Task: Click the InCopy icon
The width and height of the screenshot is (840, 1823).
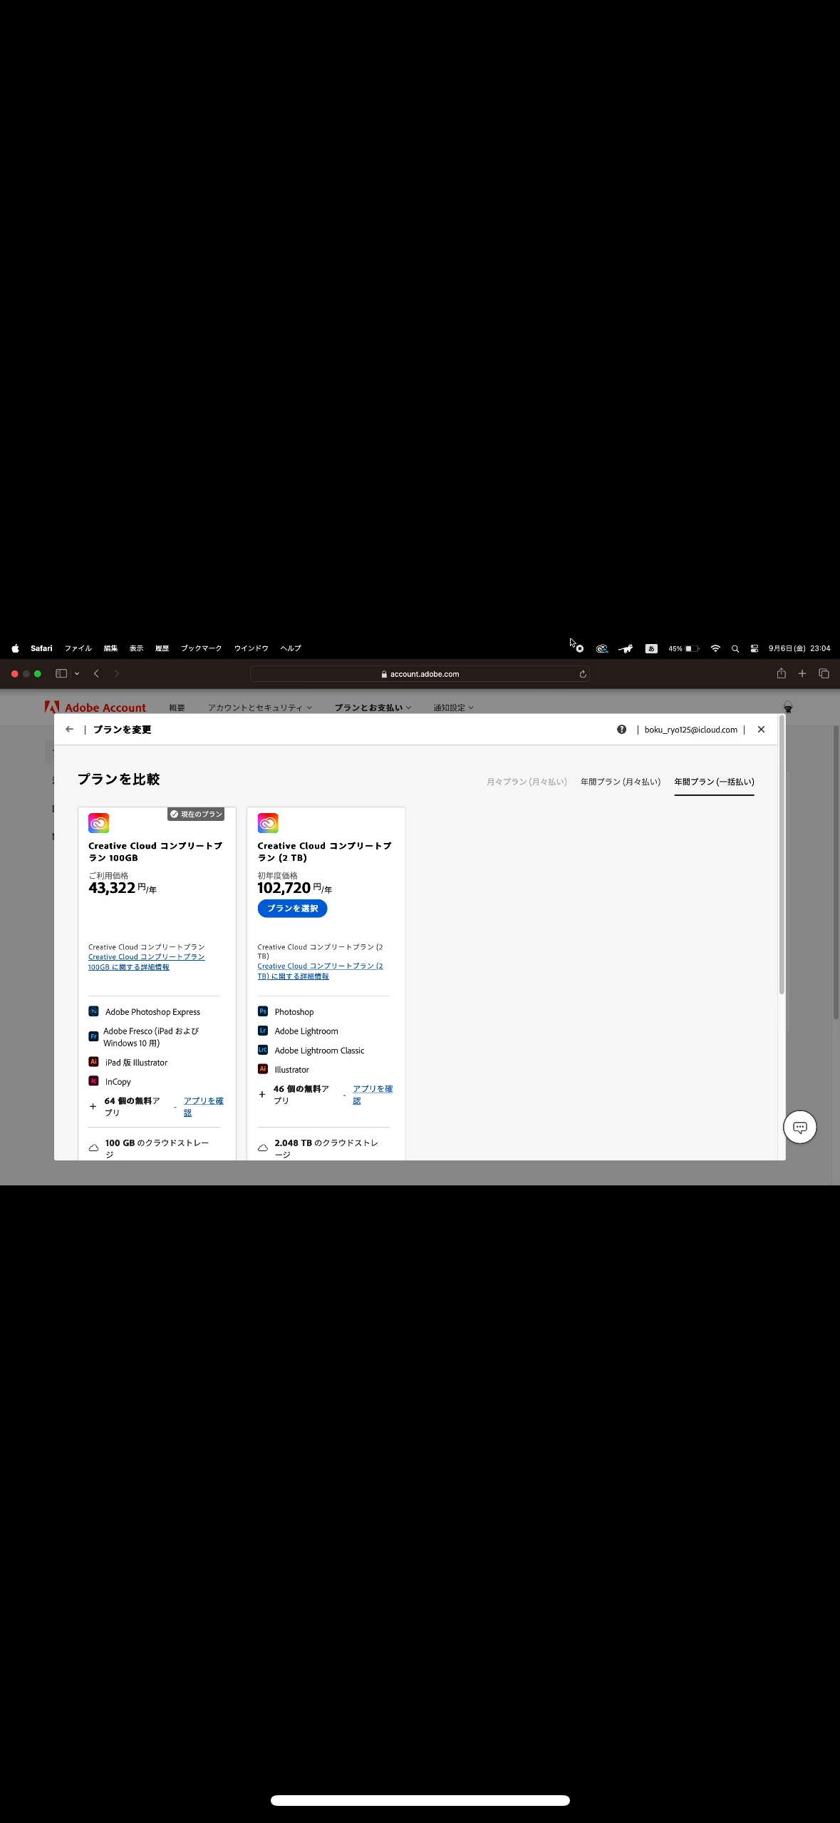Action: click(x=93, y=1081)
